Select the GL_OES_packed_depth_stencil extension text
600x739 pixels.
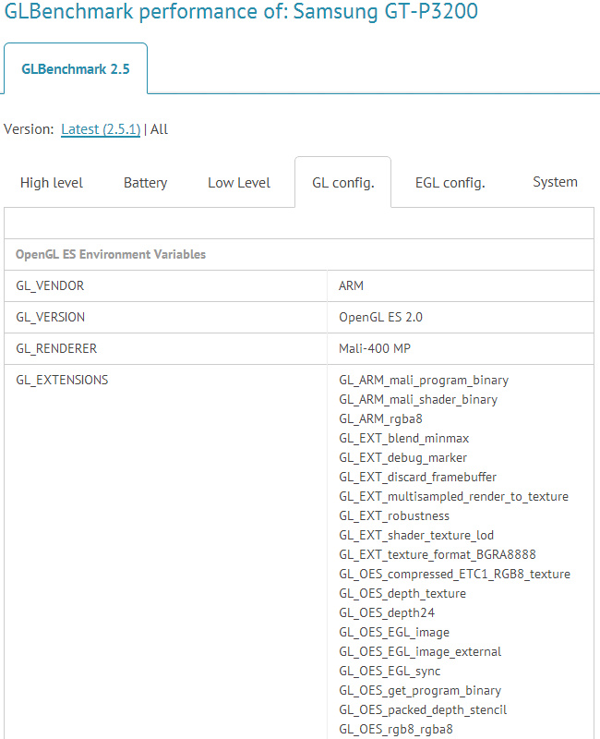point(423,709)
